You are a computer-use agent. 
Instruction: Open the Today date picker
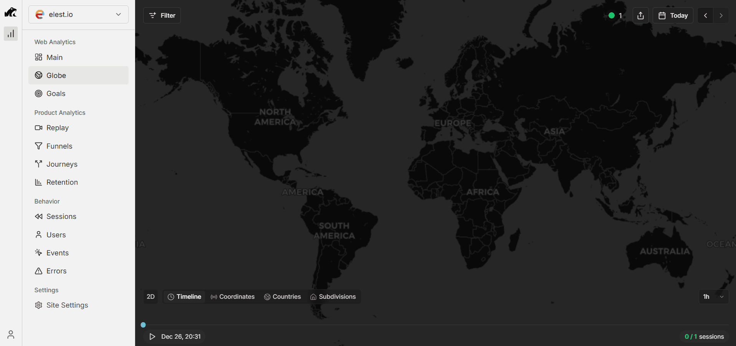pos(673,15)
